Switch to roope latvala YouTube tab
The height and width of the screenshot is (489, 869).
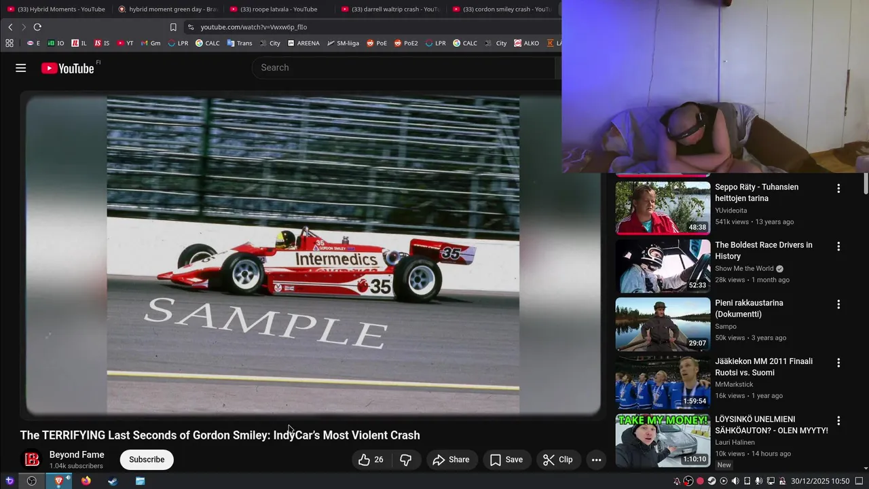point(278,9)
